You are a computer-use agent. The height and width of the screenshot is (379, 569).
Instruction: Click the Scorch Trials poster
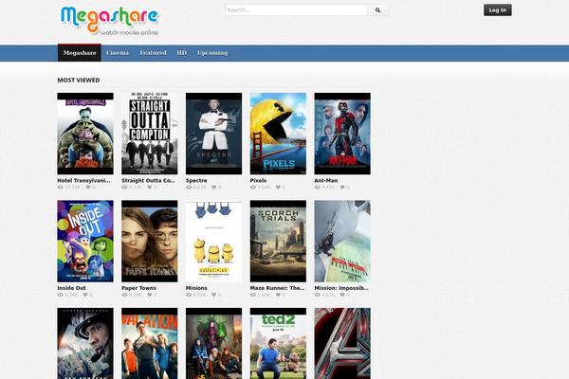pos(278,242)
